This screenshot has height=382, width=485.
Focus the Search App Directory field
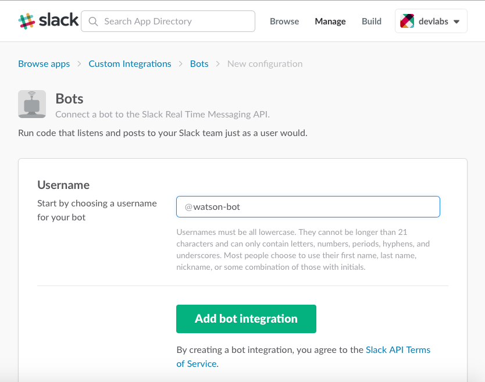point(168,22)
